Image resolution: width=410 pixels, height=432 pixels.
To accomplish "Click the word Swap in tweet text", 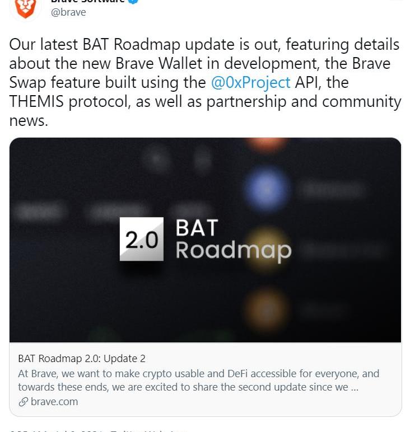I will click(27, 83).
